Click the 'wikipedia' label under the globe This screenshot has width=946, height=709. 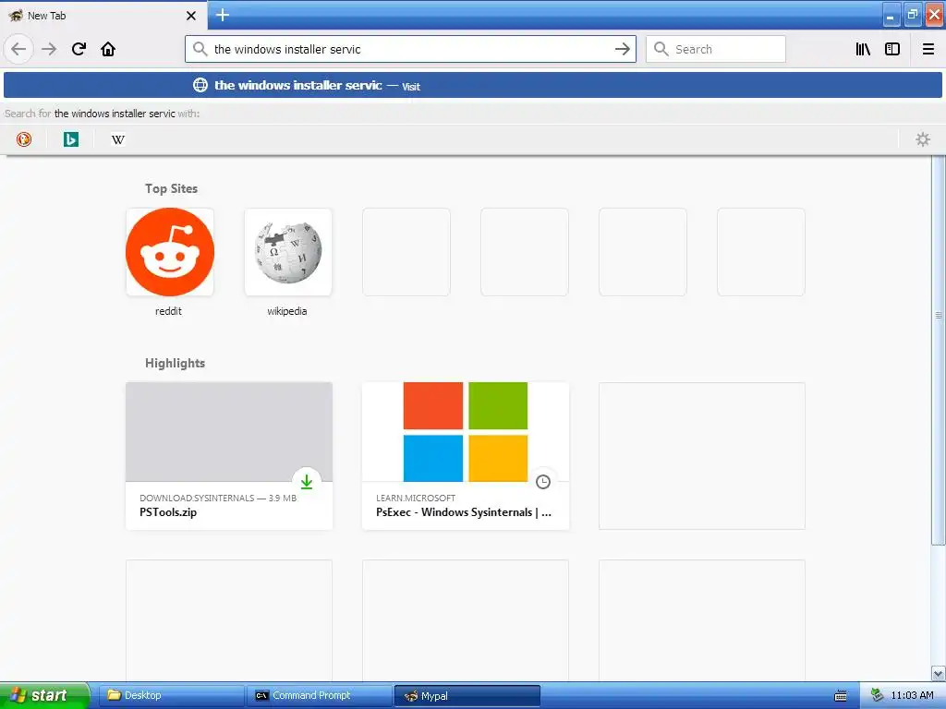click(287, 311)
